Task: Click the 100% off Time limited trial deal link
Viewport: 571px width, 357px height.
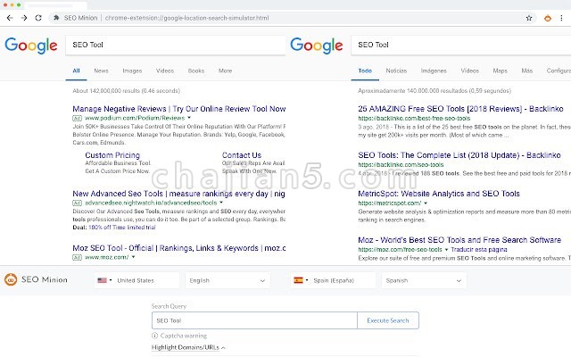Action: [x=122, y=228]
